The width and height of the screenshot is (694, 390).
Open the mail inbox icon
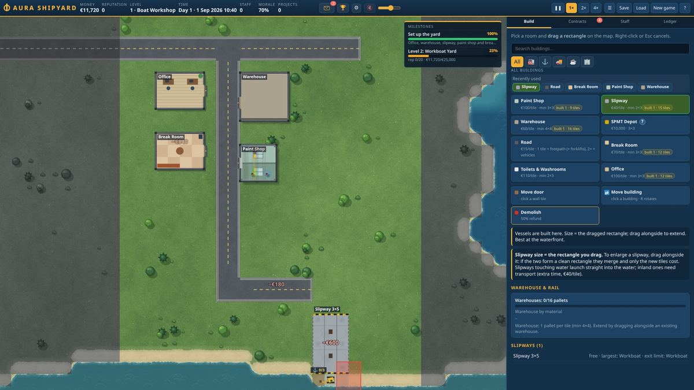[327, 8]
